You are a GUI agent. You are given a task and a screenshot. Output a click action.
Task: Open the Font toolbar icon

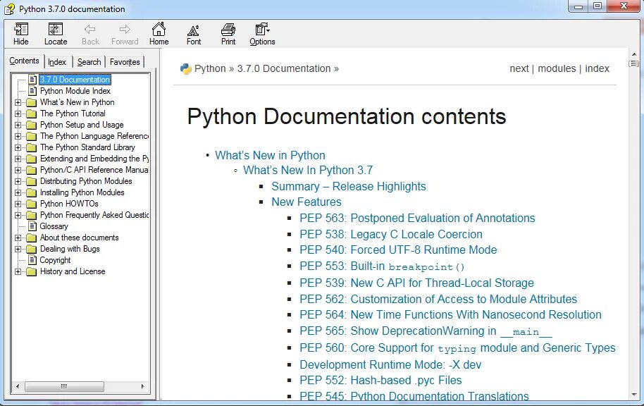coord(194,30)
